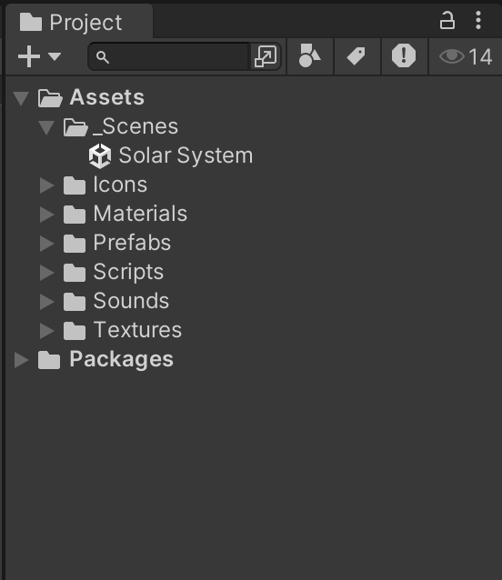Open the three-dot panel options menu
Screen dimensions: 502x580
coord(478,20)
